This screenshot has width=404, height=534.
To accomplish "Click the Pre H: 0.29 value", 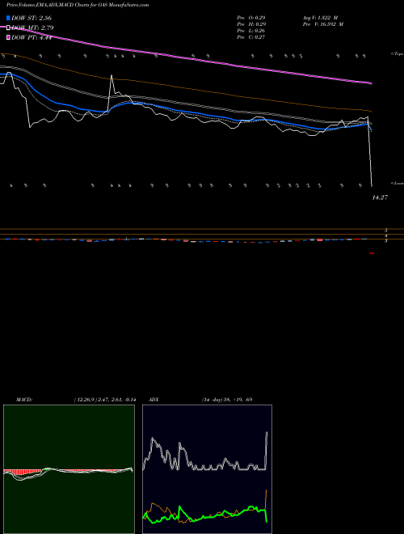I will 251,24.
